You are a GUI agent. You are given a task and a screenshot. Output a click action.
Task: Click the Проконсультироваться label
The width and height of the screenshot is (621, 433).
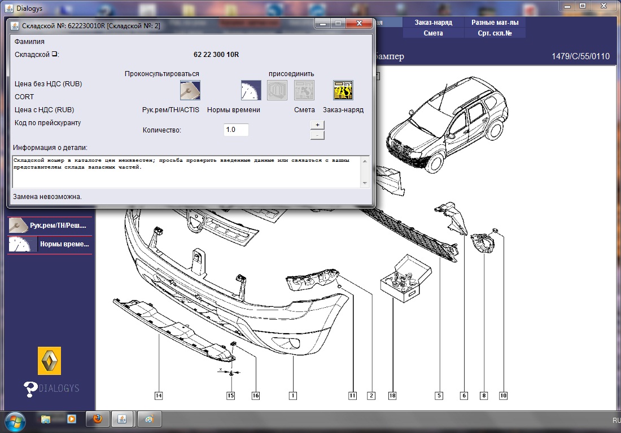tap(161, 73)
